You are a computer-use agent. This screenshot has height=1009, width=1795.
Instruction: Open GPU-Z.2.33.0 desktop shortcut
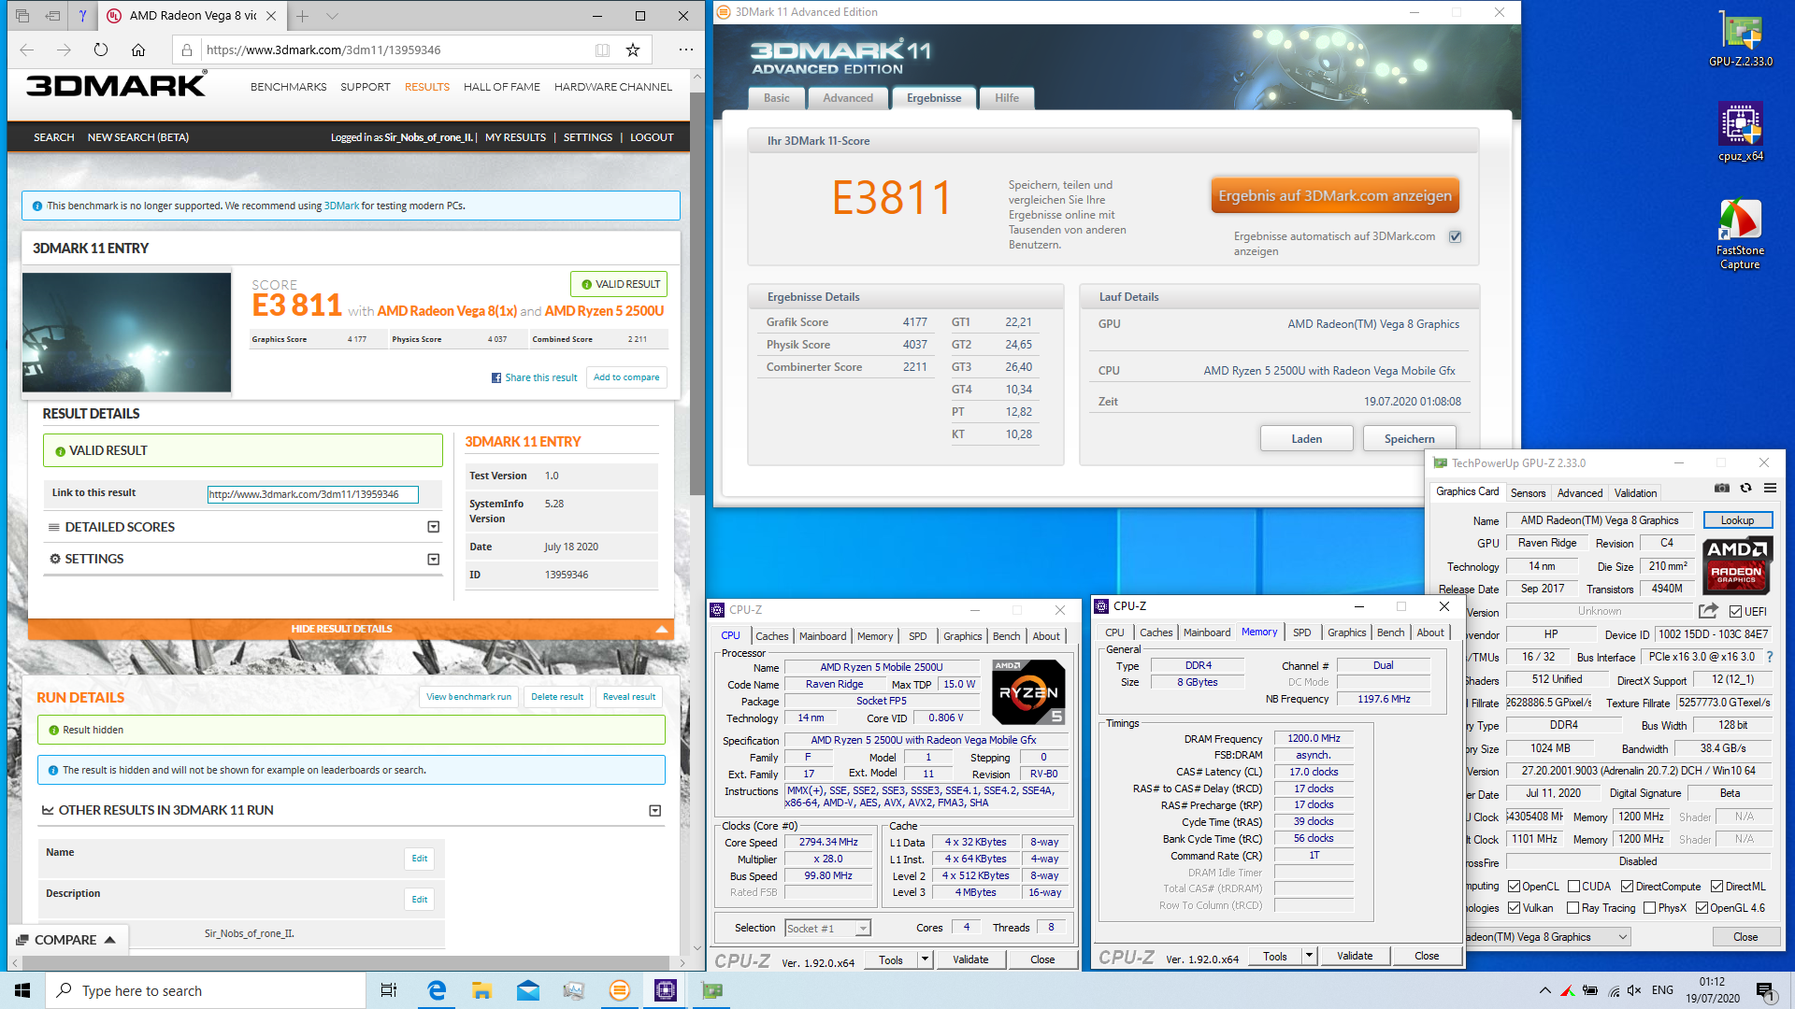(x=1740, y=39)
